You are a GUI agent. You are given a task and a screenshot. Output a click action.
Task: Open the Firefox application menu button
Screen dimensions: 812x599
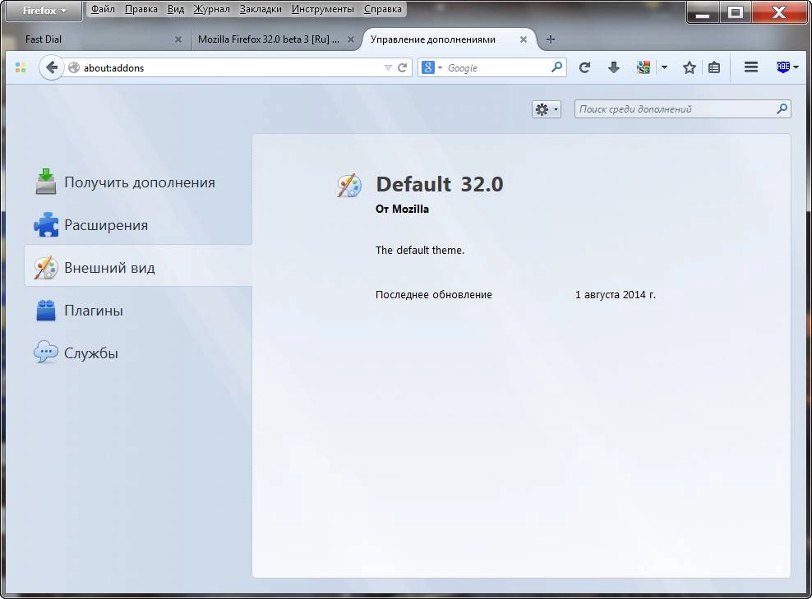pos(44,11)
